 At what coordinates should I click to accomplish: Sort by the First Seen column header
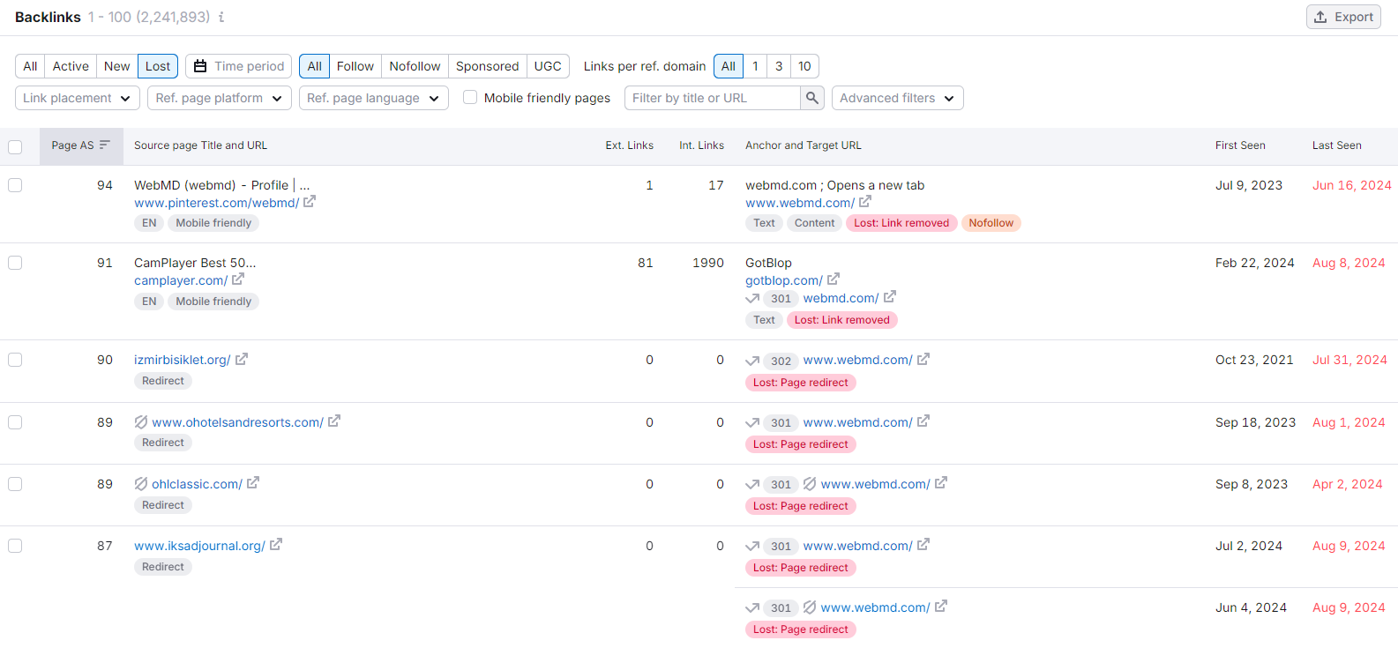[1240, 145]
